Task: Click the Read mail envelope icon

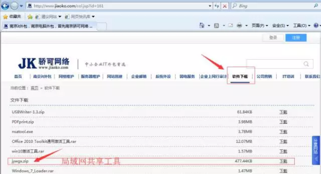Action: point(231,26)
